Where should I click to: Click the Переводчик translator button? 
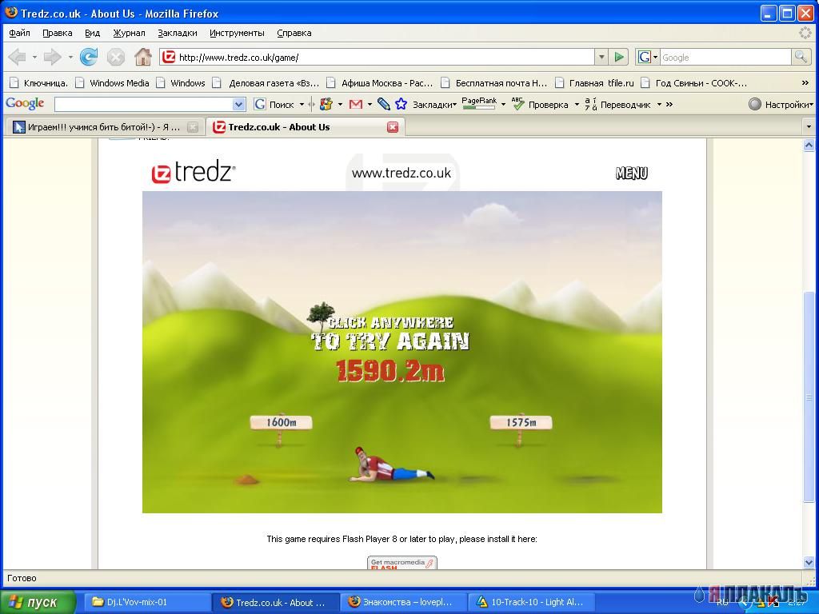coord(617,105)
